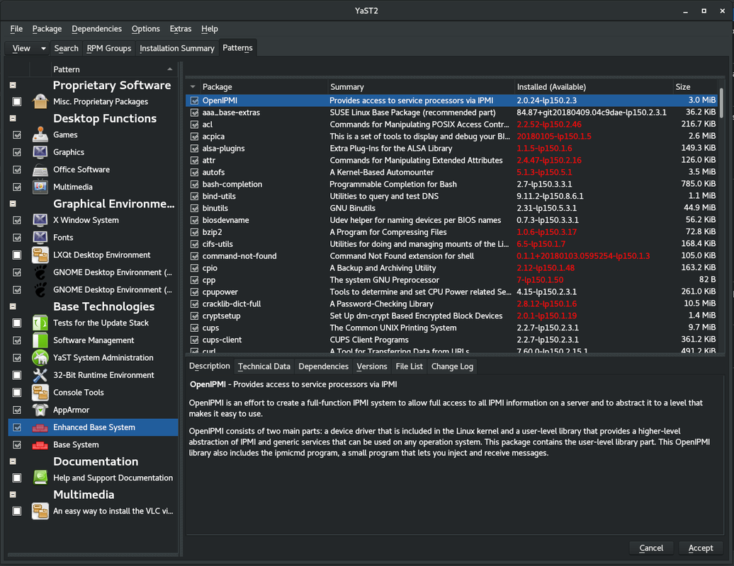Sort by the Size column header

click(x=694, y=87)
